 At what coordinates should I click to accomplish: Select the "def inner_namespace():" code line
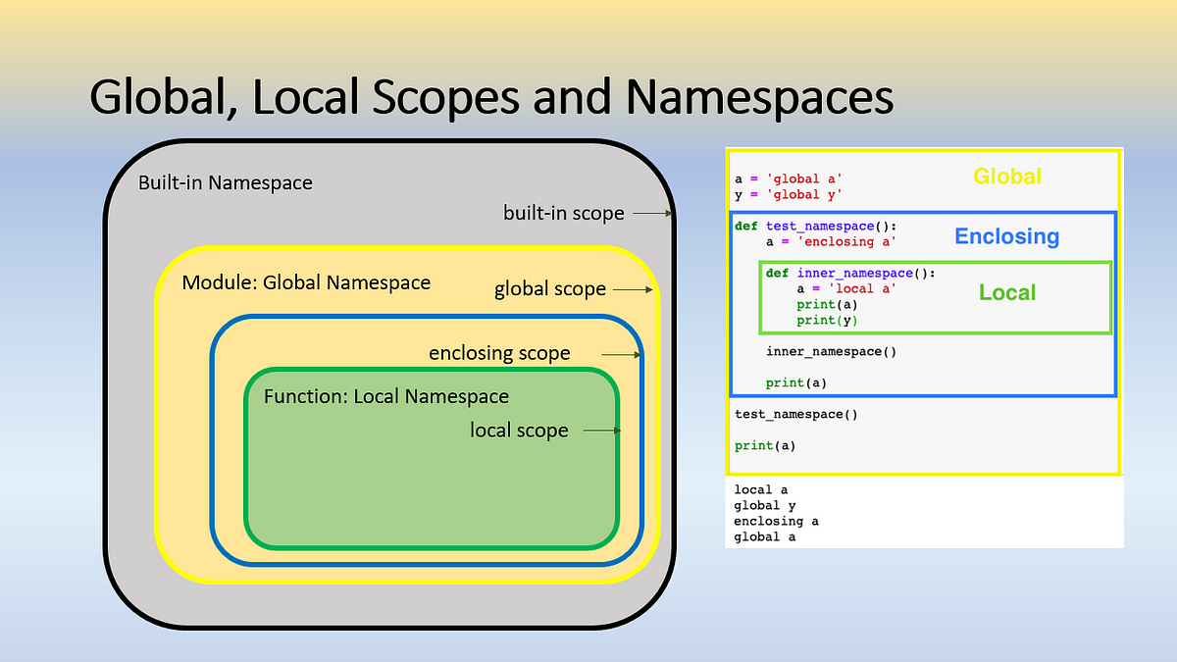(x=850, y=274)
